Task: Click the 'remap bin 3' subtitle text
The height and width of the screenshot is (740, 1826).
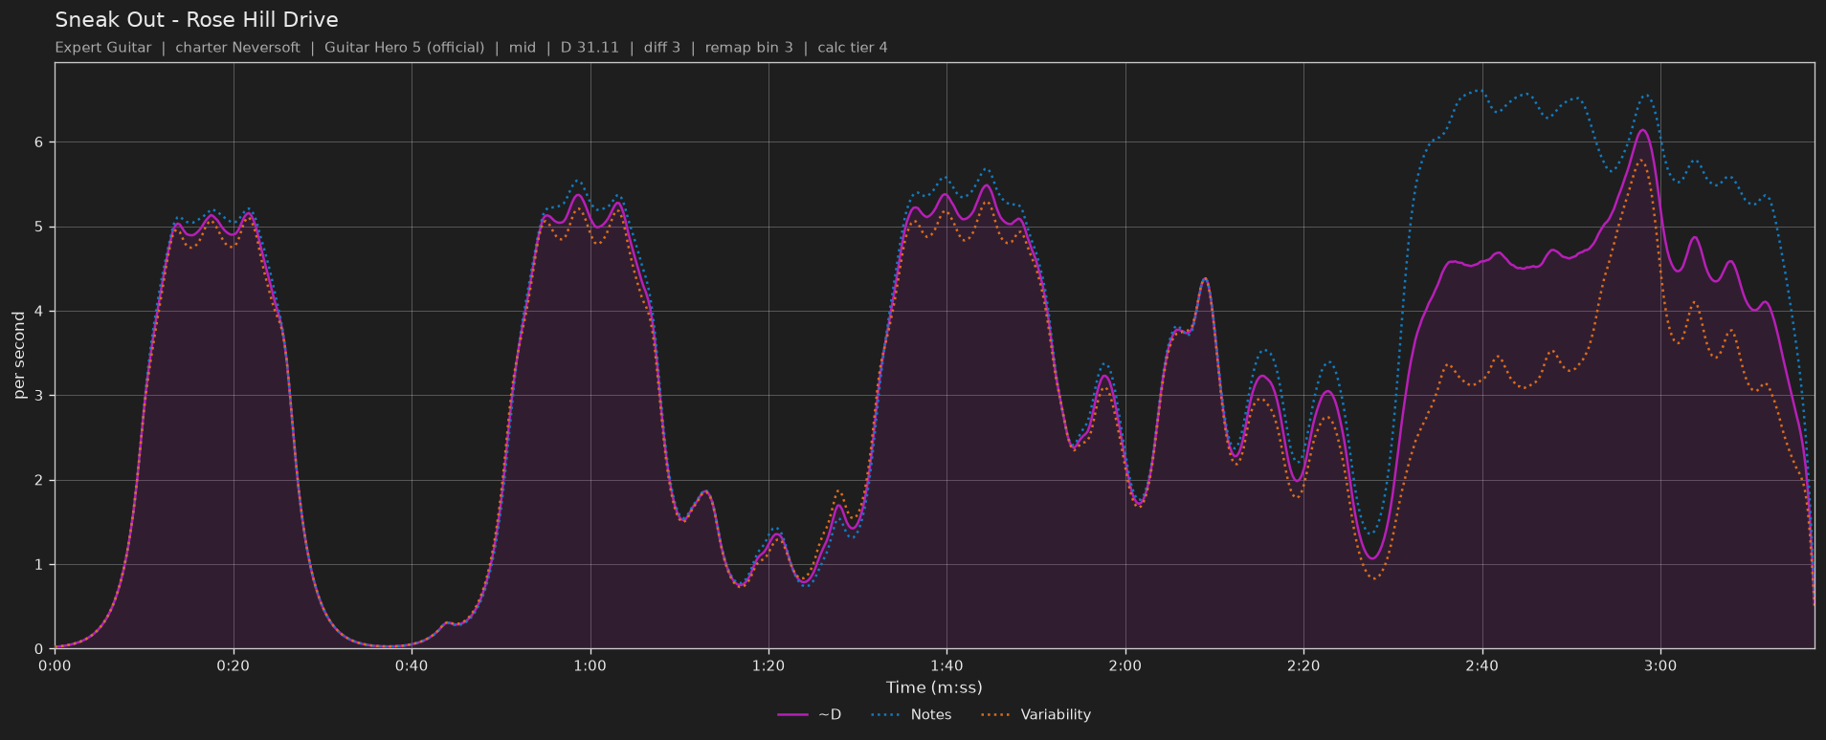Action: tap(748, 48)
